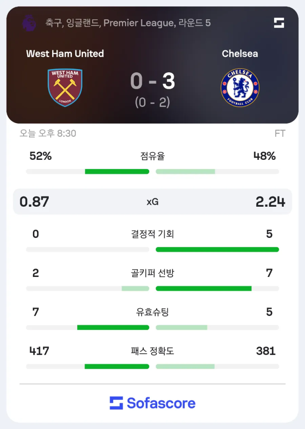This screenshot has width=305, height=429.
Task: Click Chelsea's goalkeeper saves bar
Action: pyautogui.click(x=204, y=288)
